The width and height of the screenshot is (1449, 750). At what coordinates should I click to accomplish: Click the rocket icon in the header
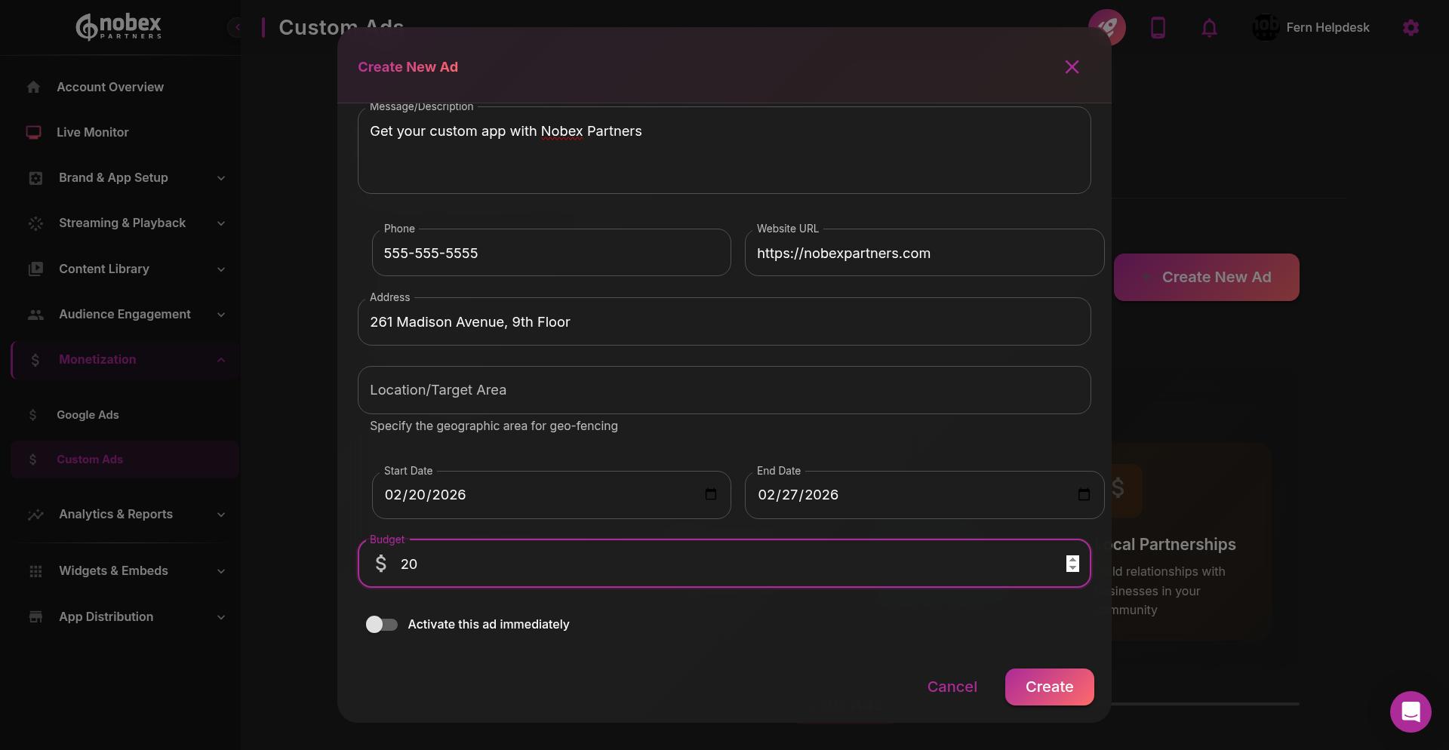1107,27
